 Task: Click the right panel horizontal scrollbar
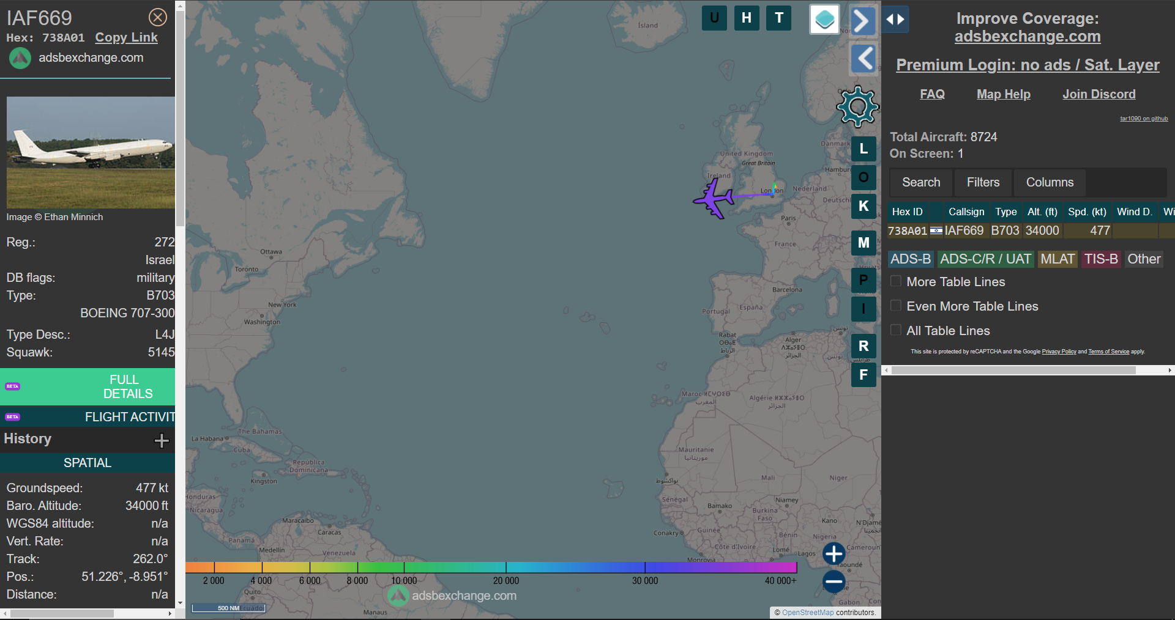point(1013,371)
